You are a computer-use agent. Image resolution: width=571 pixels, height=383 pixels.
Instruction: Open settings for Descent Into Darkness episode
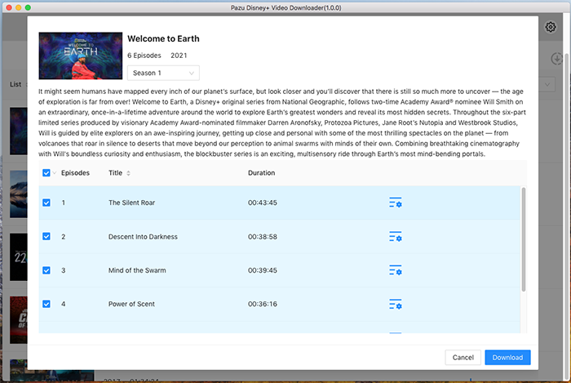(396, 237)
